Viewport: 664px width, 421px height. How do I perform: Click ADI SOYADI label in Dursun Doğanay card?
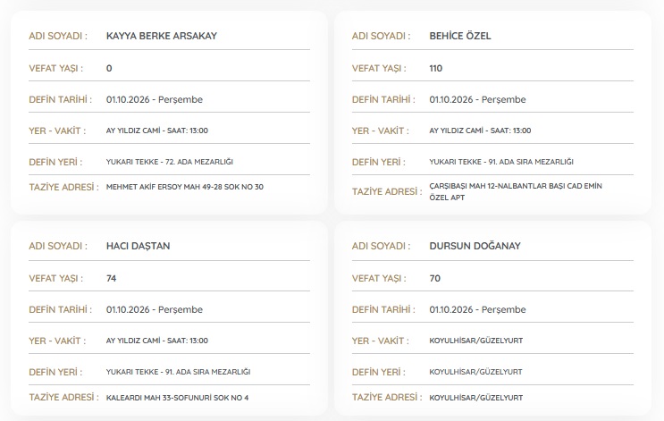click(x=381, y=246)
